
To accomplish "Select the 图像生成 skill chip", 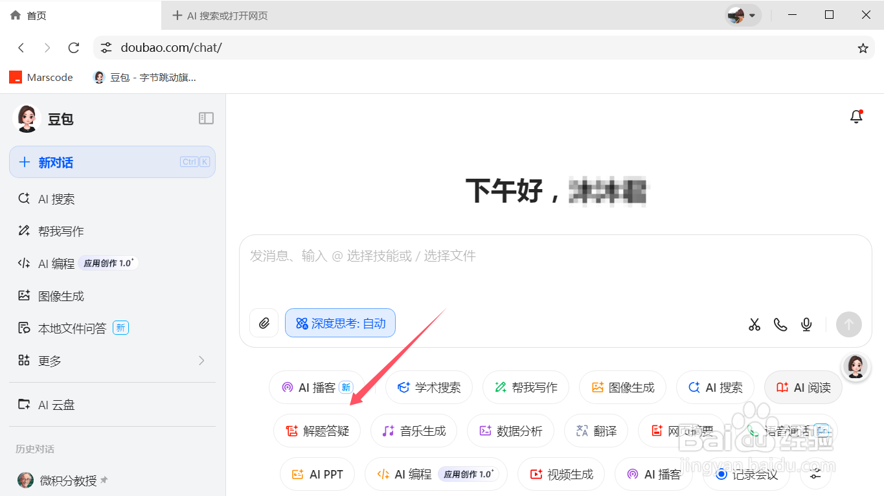I will (622, 387).
